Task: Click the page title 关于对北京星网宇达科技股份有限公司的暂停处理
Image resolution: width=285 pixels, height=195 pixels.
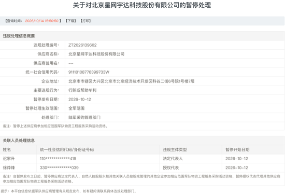Action: click(x=142, y=5)
